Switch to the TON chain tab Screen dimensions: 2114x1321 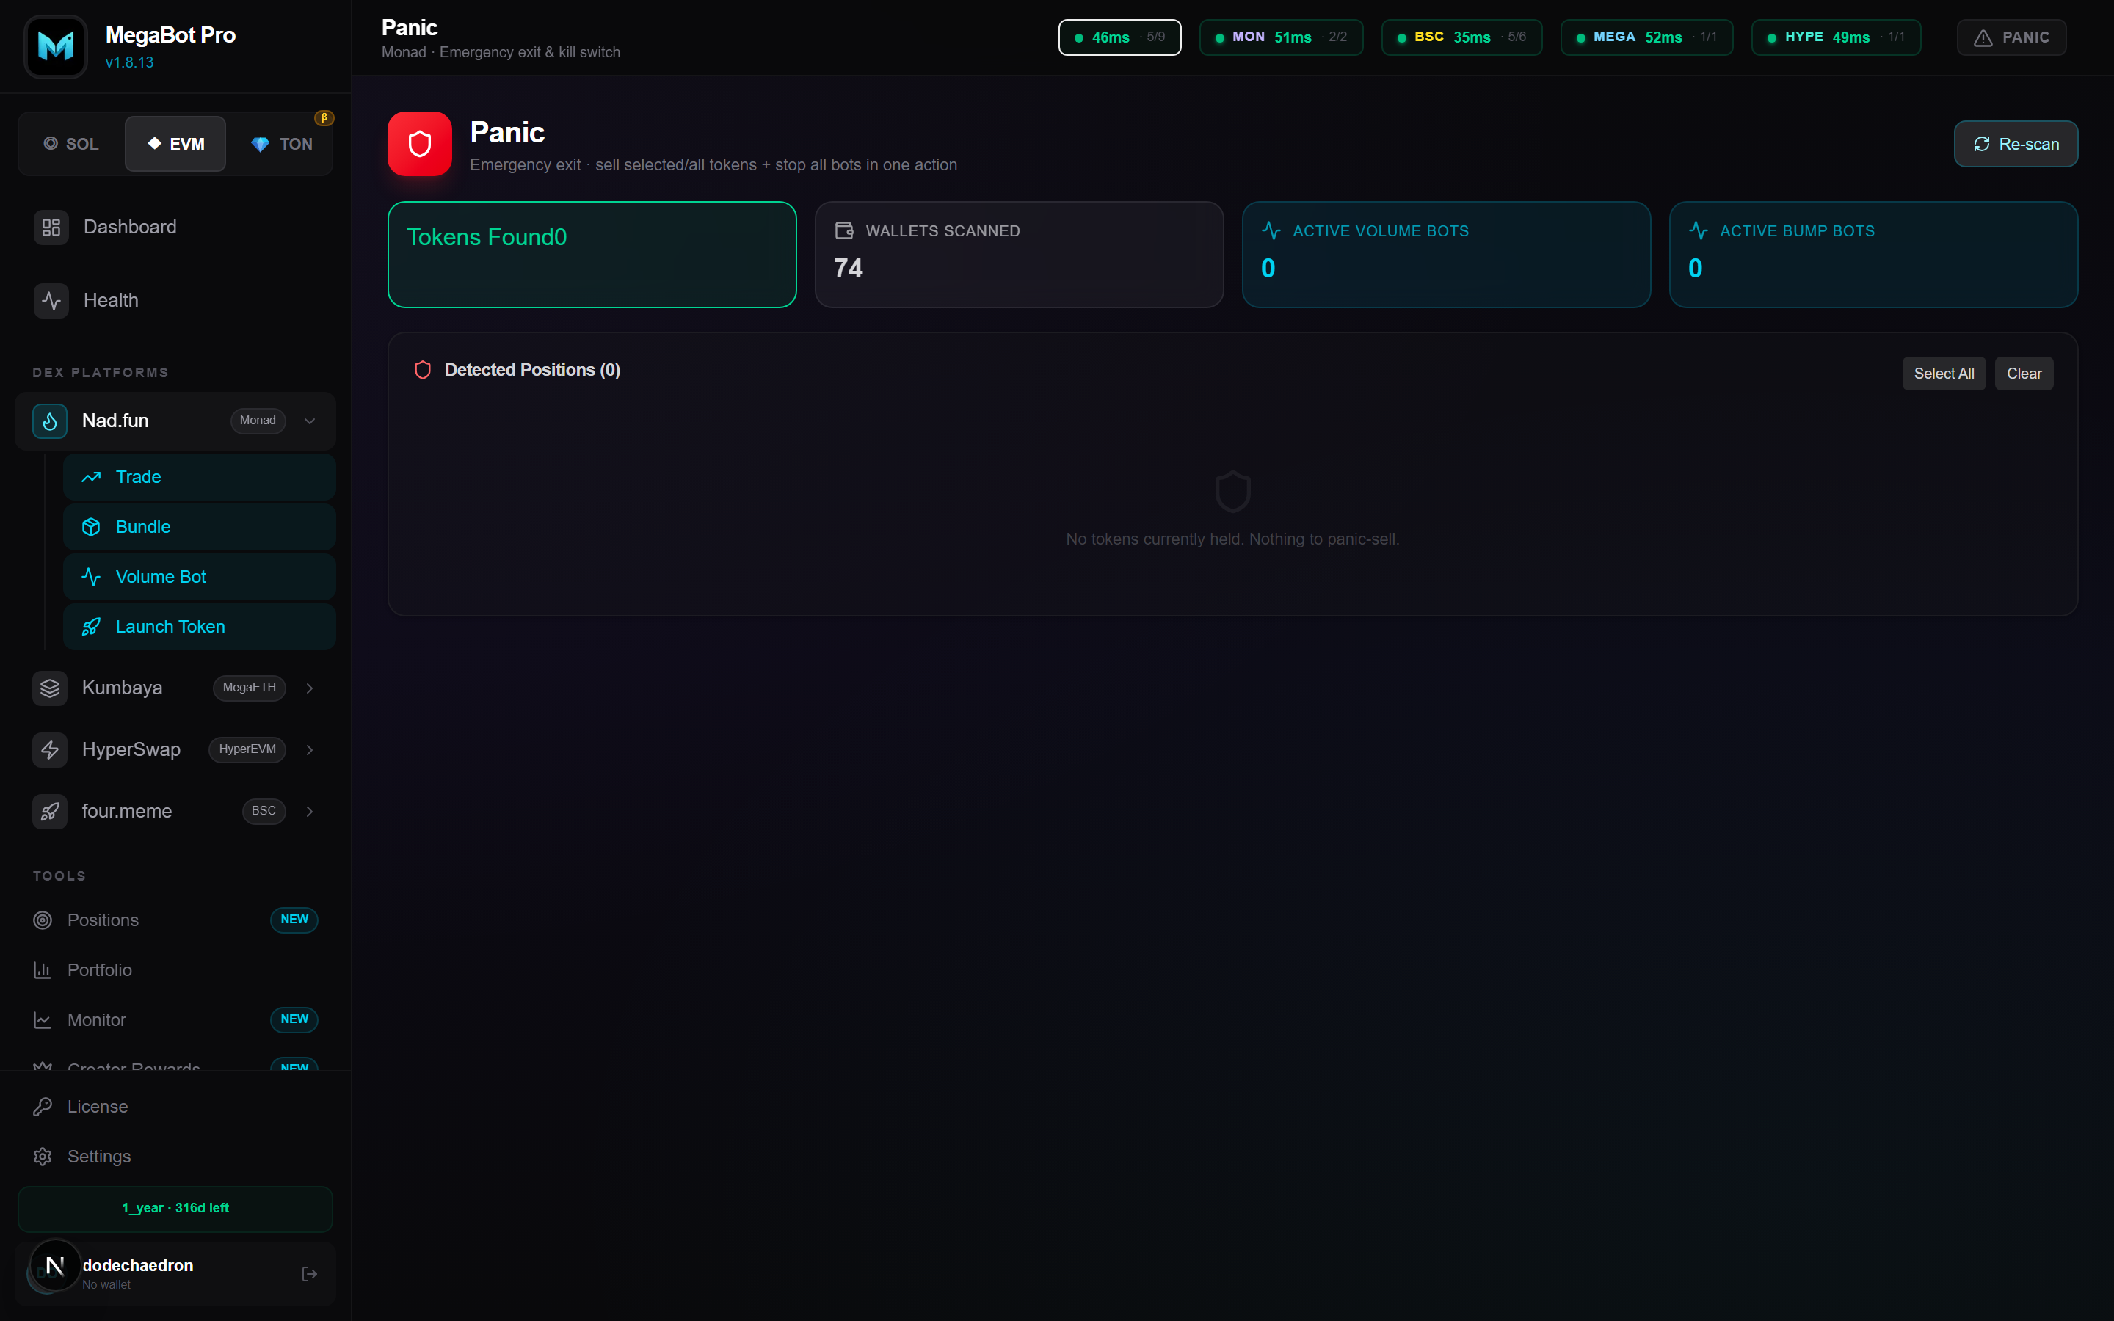click(x=281, y=144)
